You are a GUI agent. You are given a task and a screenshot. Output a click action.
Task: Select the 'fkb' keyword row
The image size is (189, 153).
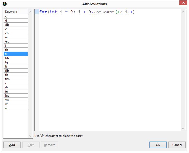coord(16,79)
